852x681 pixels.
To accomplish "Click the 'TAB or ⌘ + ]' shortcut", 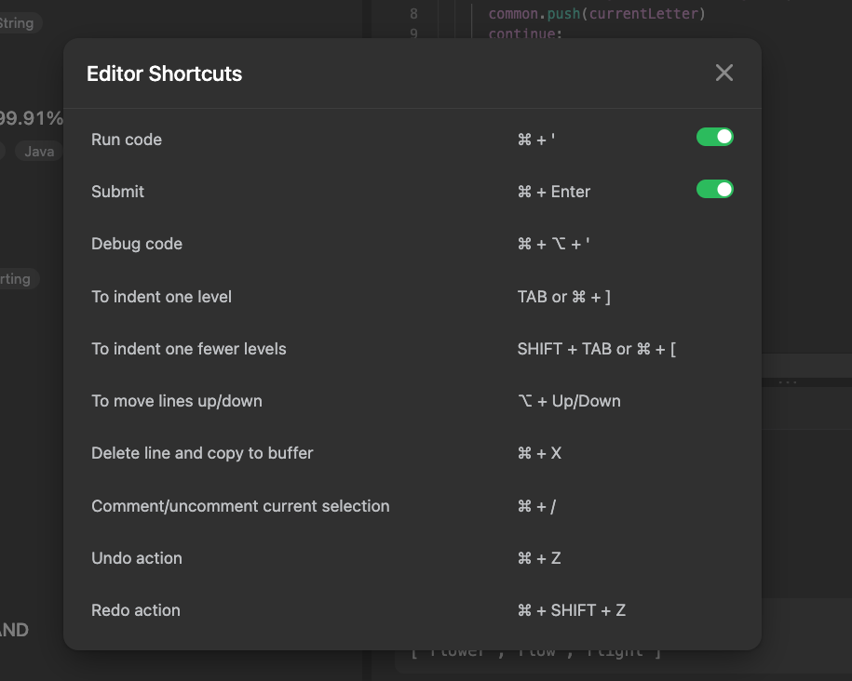I will pos(564,297).
